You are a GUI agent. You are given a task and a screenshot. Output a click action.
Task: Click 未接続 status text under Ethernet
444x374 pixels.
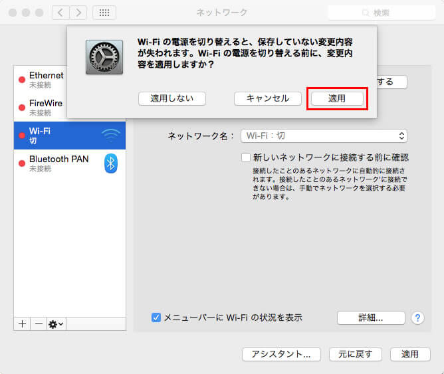(x=40, y=85)
